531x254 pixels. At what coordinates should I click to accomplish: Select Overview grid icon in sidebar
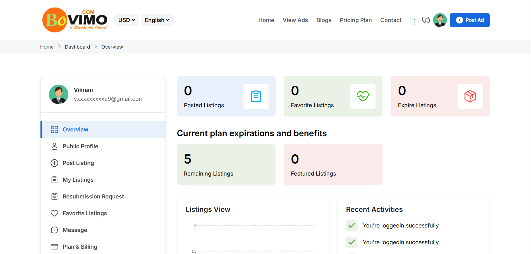point(54,130)
